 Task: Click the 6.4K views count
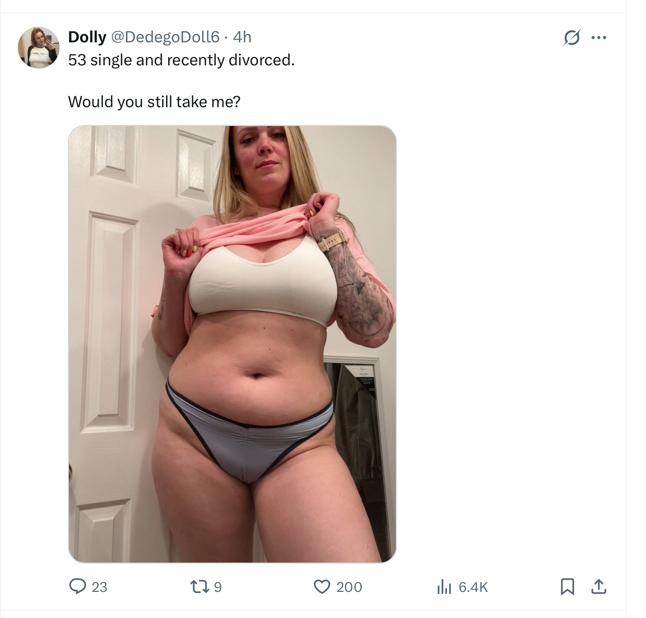[x=473, y=587]
